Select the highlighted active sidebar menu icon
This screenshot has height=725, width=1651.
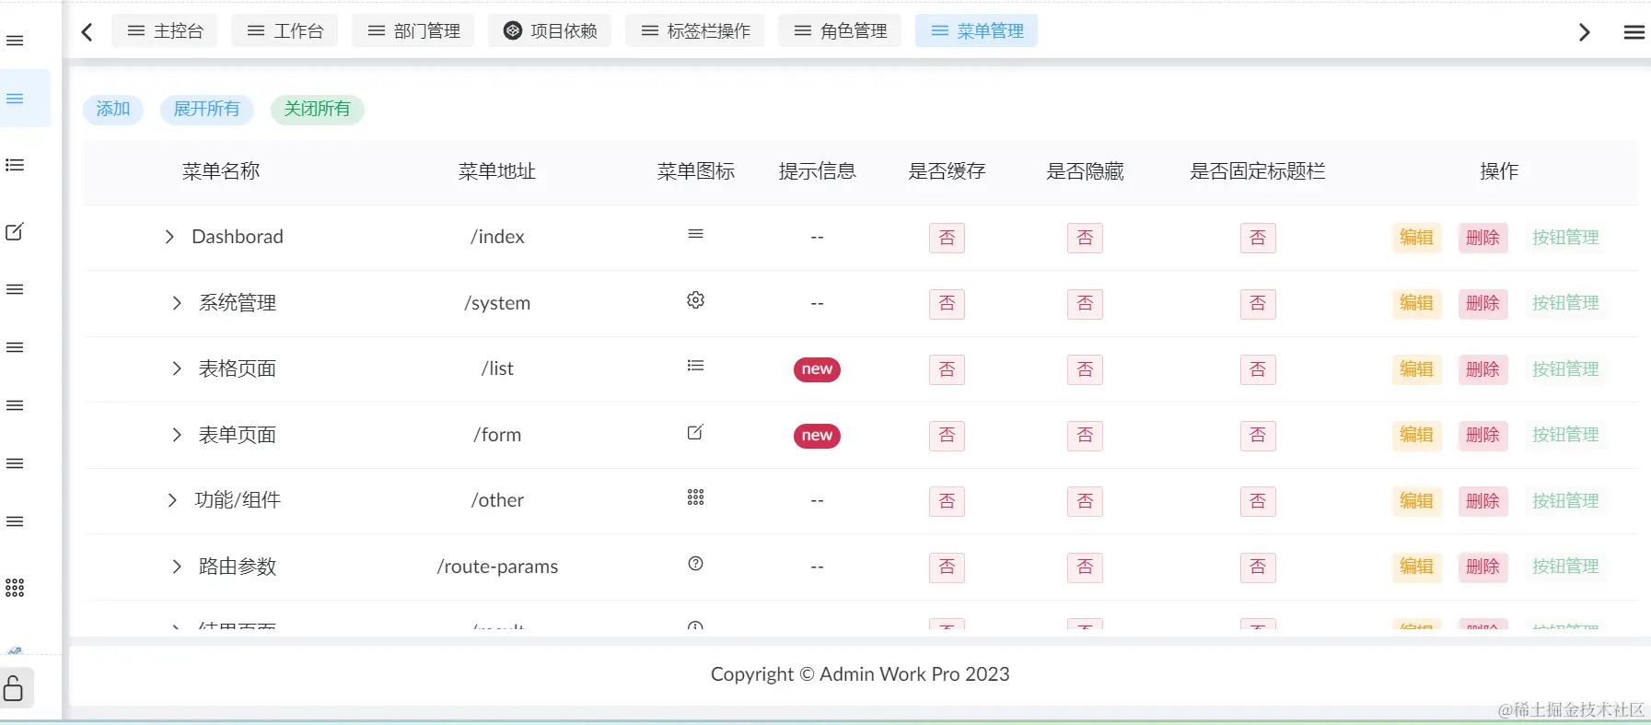coord(15,99)
